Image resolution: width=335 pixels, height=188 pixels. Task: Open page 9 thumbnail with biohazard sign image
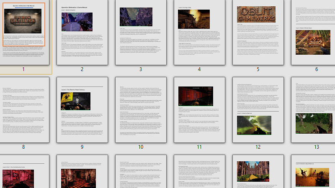[x=82, y=110]
